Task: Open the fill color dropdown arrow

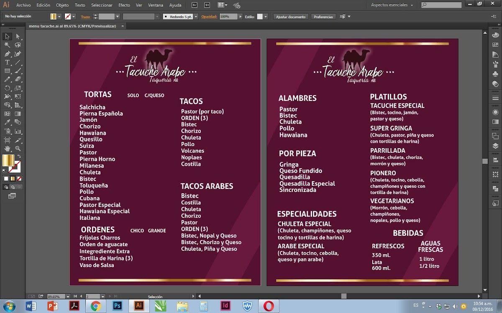Action: [60, 17]
